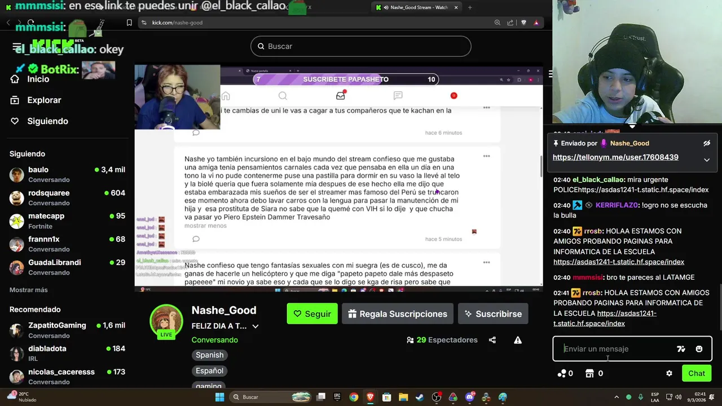Focus the Buscar search field on Kick

(361, 46)
